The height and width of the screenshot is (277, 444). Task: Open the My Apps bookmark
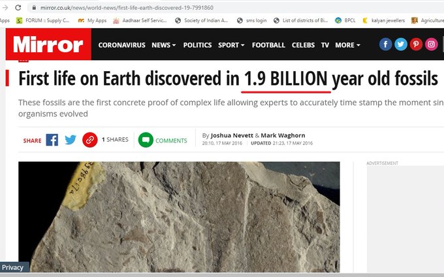[x=92, y=20]
